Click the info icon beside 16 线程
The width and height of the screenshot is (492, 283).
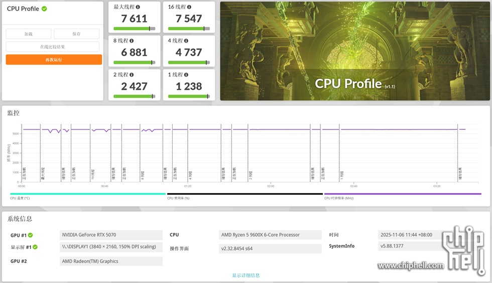point(189,7)
